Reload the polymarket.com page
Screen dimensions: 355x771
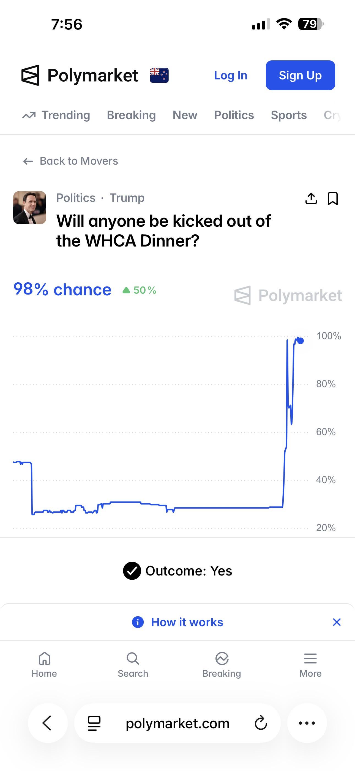261,723
